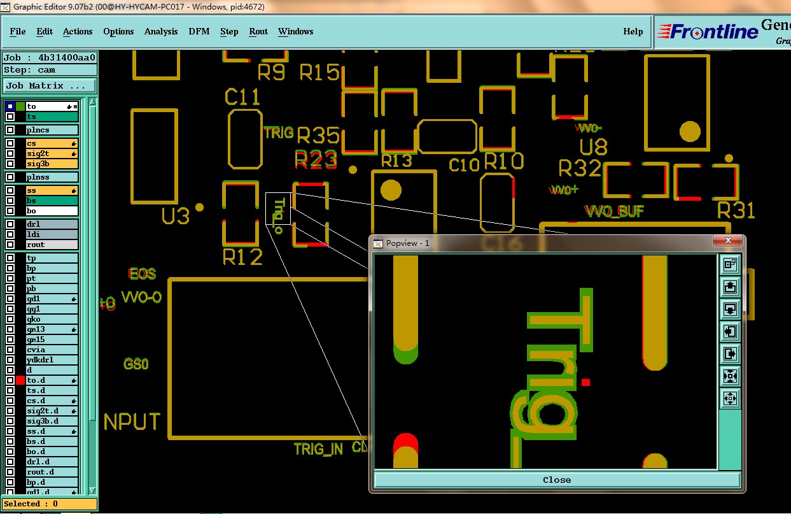This screenshot has width=791, height=514.
Task: Click the hand icon on the cs layer
Action: tap(74, 144)
